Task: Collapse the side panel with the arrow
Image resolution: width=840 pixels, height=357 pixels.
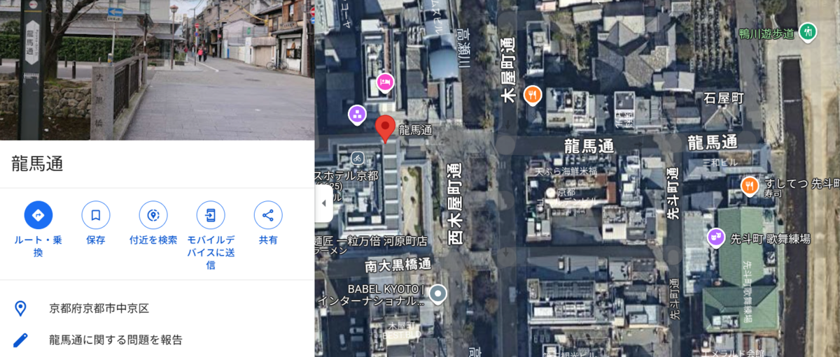Action: [323, 203]
